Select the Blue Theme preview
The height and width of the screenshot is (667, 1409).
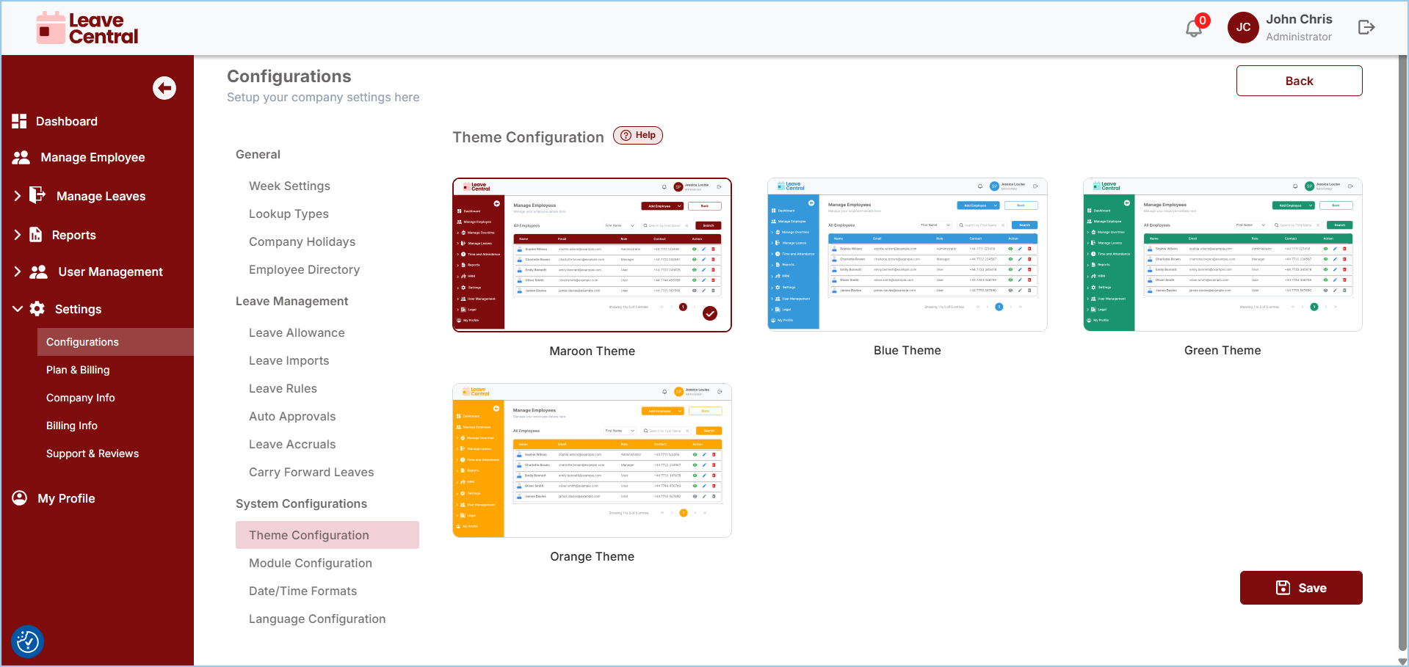point(907,255)
